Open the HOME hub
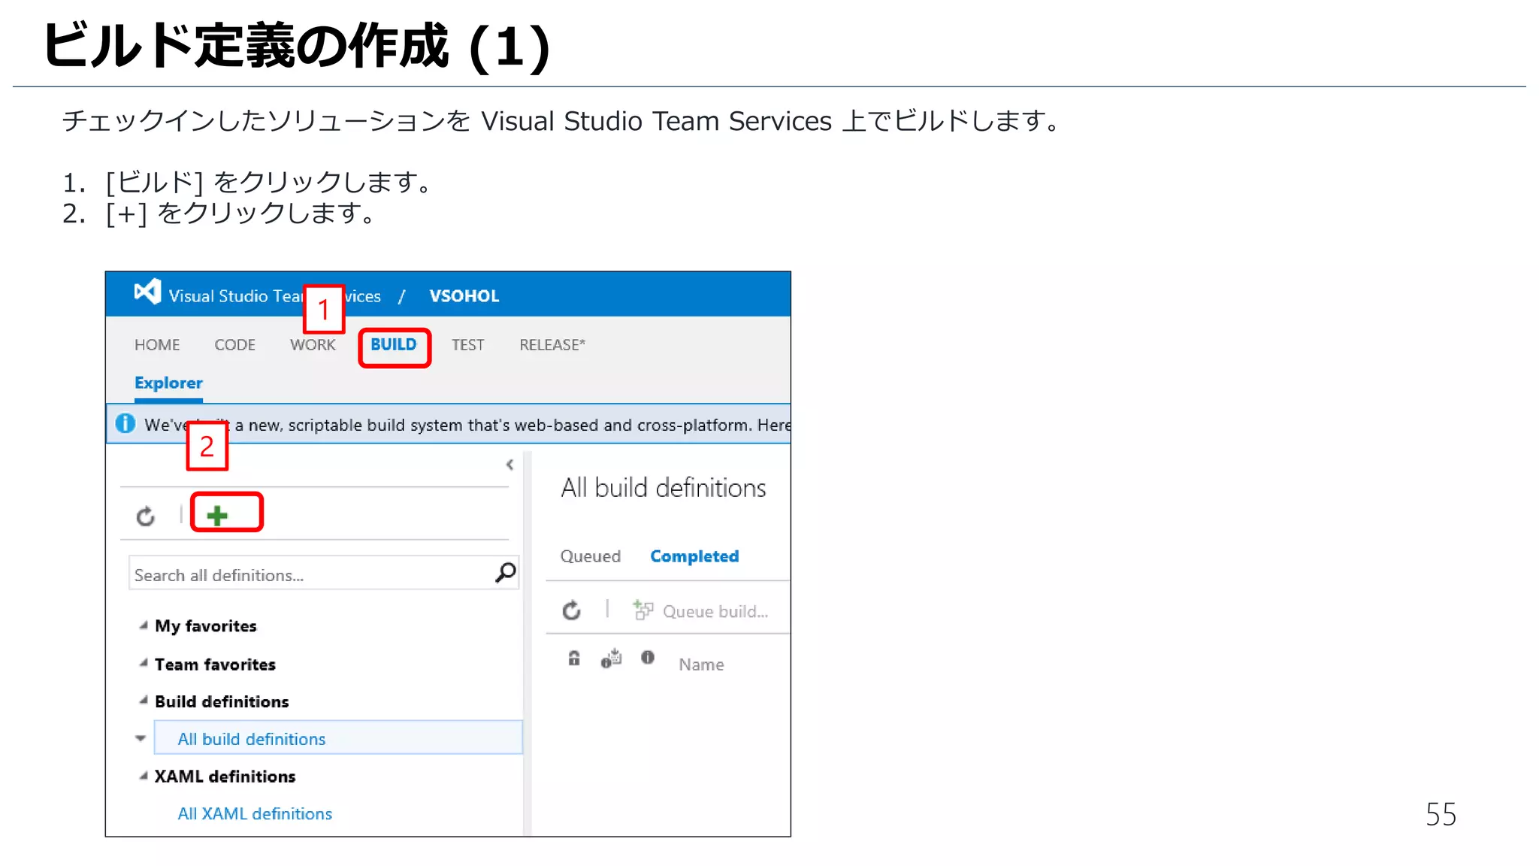 [157, 345]
